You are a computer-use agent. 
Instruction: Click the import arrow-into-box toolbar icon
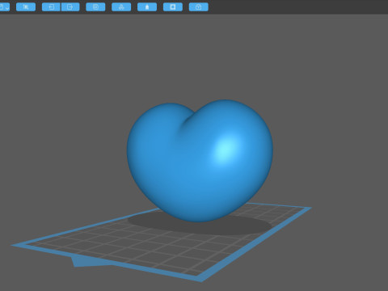51,7
